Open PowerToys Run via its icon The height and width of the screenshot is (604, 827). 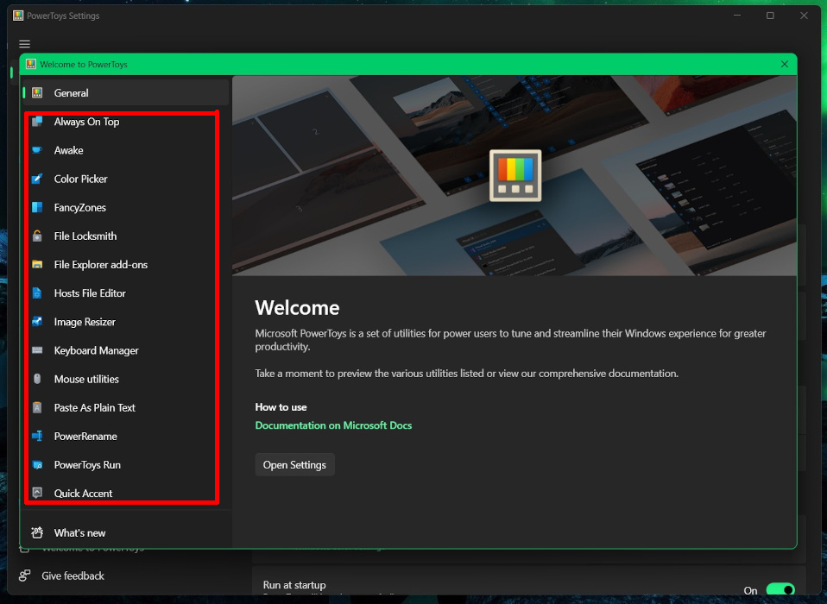(38, 464)
